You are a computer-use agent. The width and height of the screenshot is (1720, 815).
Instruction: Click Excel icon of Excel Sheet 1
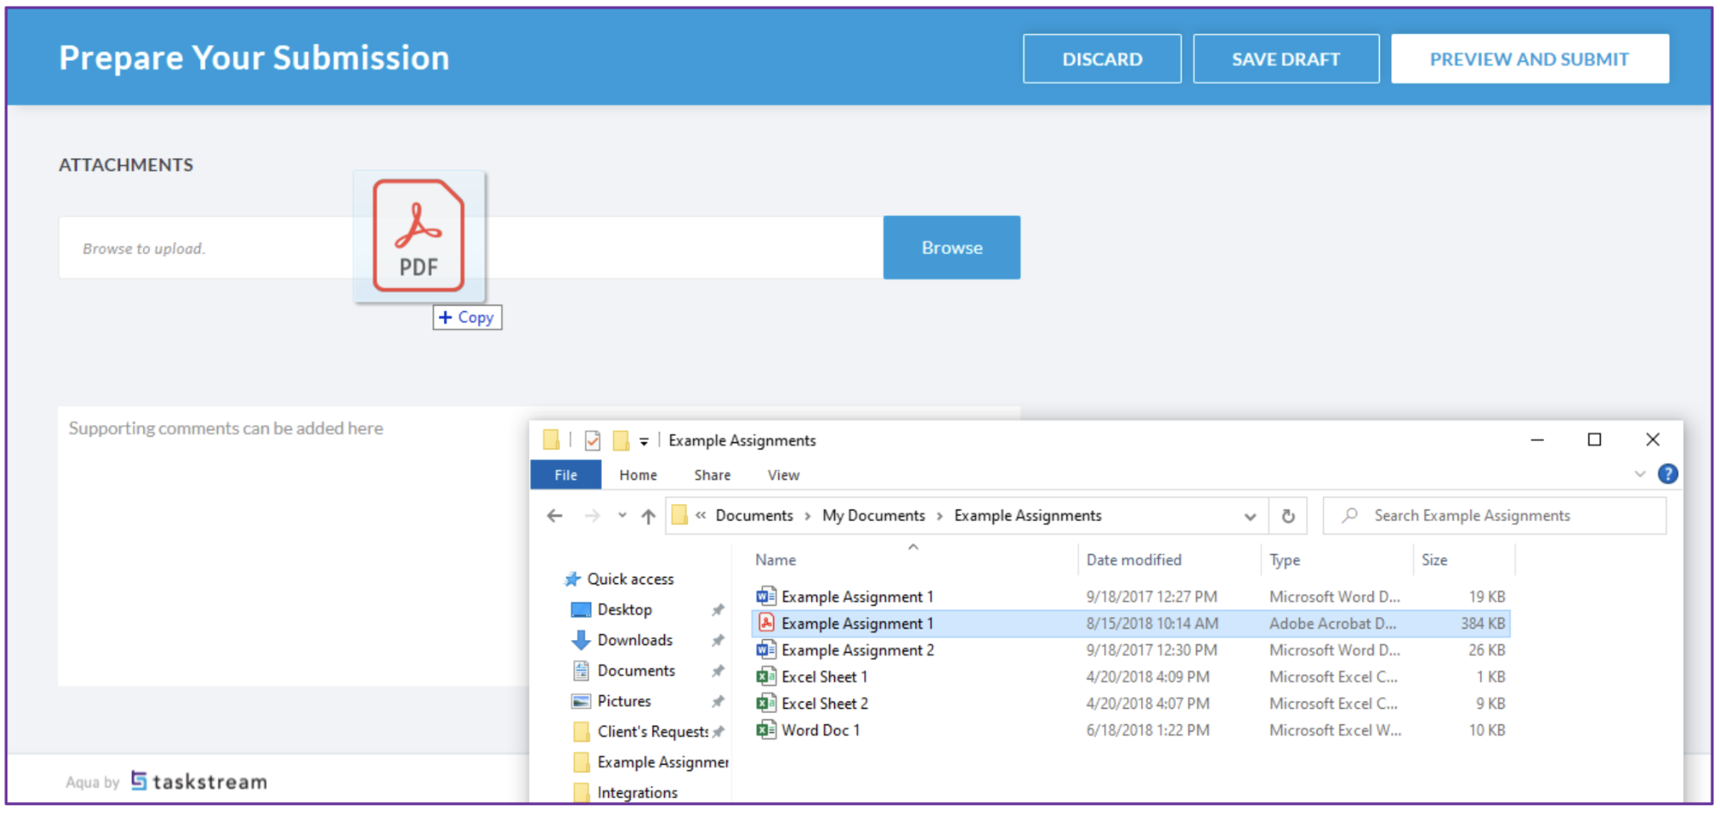coord(765,677)
